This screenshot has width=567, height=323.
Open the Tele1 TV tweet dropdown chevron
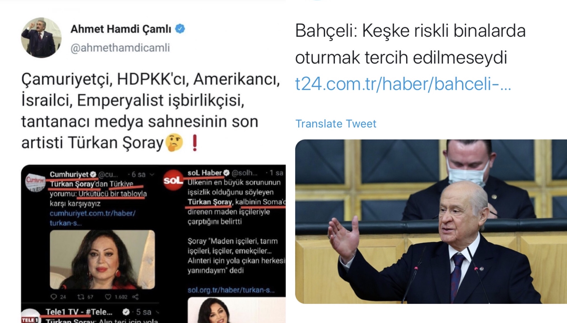click(x=158, y=312)
